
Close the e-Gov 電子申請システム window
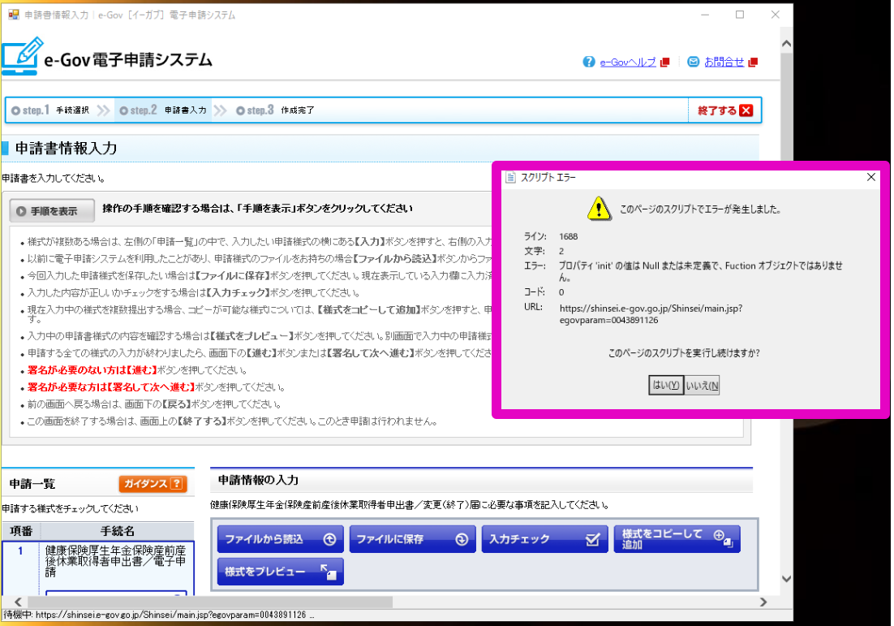776,15
